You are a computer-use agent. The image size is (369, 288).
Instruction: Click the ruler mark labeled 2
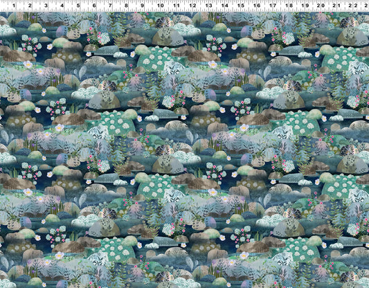point(30,6)
